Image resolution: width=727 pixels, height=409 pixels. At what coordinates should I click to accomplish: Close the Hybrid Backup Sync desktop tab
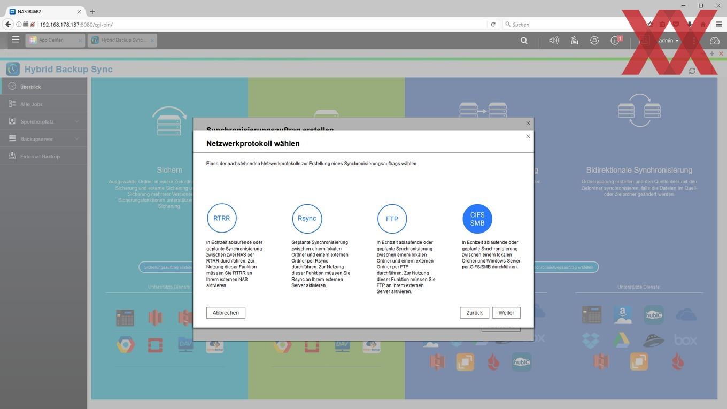(152, 41)
